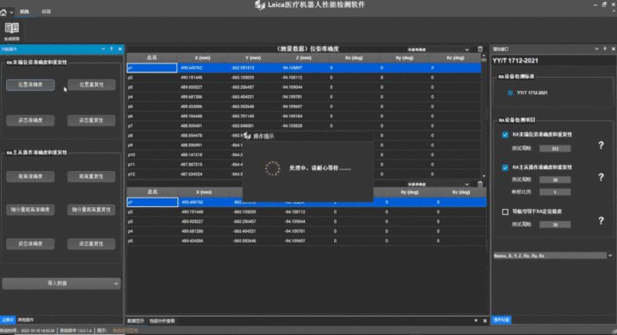Image resolution: width=617 pixels, height=335 pixels.
Task: Click the upper table scrollbar down arrow
Action: point(484,176)
